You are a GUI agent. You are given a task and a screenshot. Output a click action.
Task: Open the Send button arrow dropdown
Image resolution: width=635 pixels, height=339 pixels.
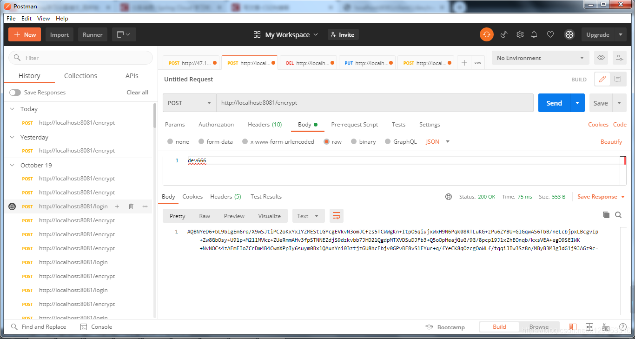(577, 103)
